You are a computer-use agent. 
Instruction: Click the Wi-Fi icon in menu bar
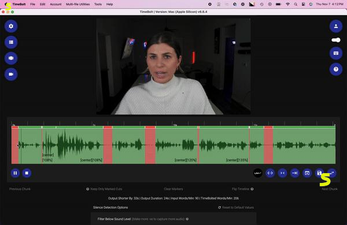(x=287, y=4)
